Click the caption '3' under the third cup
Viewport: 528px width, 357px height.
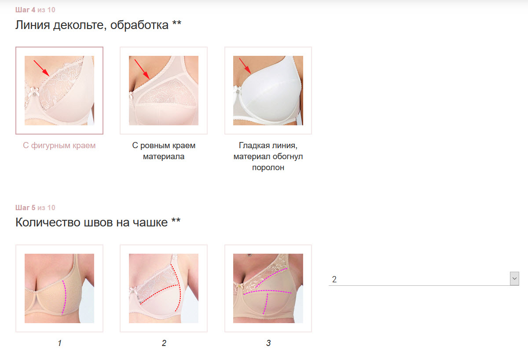coord(268,343)
